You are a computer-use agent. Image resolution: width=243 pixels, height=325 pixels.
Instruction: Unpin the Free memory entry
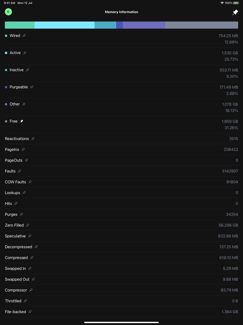[22, 121]
